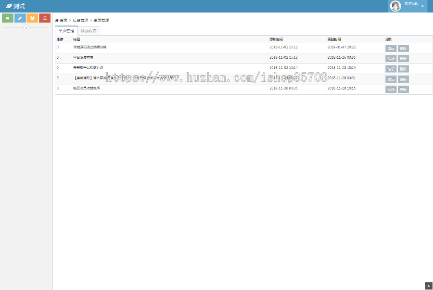The height and width of the screenshot is (290, 433).
Task: Click the 2018-11-28 10:15 update time
Action: (342, 88)
